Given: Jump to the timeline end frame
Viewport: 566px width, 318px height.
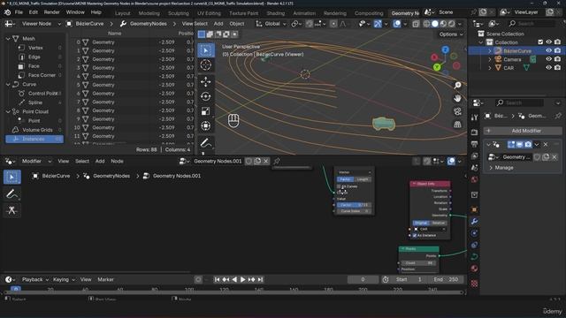Looking at the screenshot, I should tap(260, 279).
